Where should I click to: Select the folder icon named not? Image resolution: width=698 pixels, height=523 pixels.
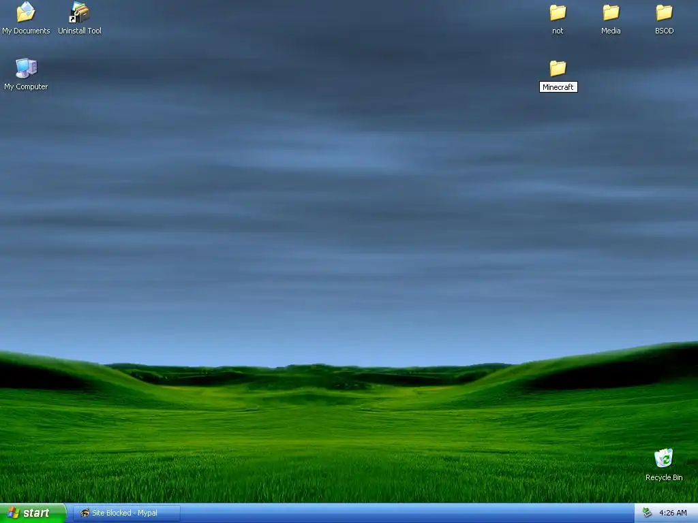[558, 13]
